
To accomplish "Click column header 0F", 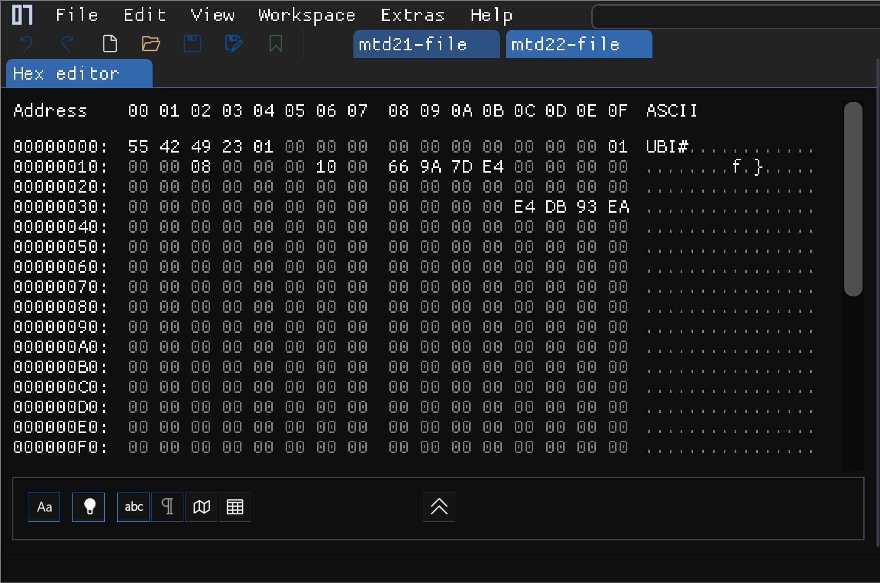I will 618,110.
